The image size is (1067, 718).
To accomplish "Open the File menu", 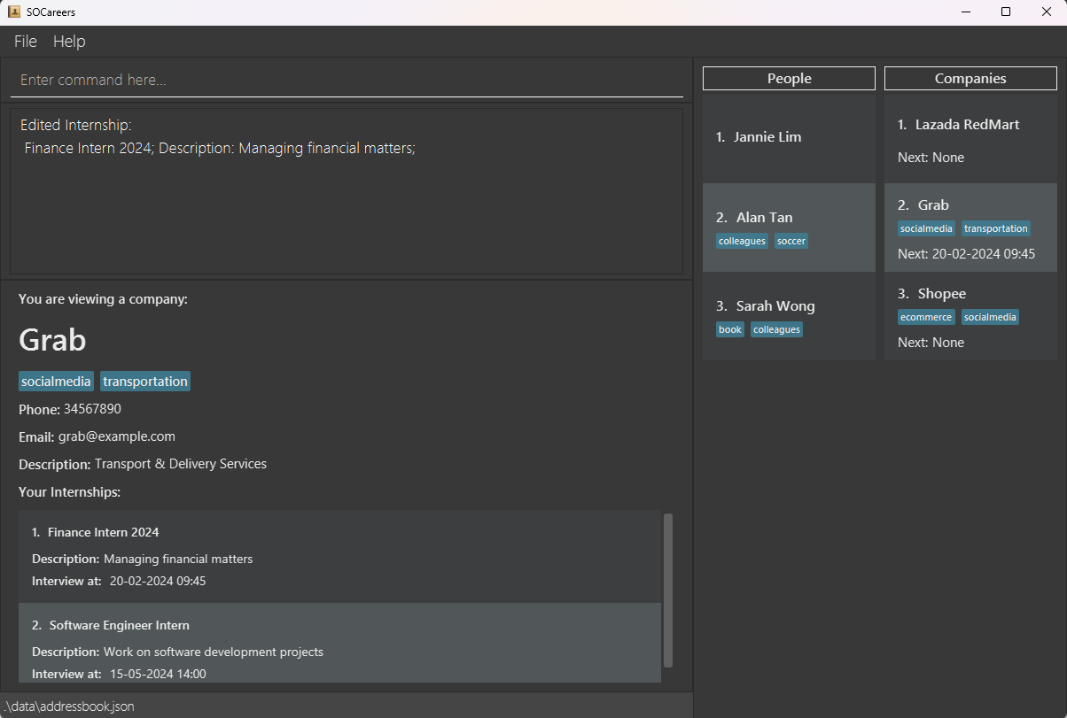I will click(x=26, y=42).
